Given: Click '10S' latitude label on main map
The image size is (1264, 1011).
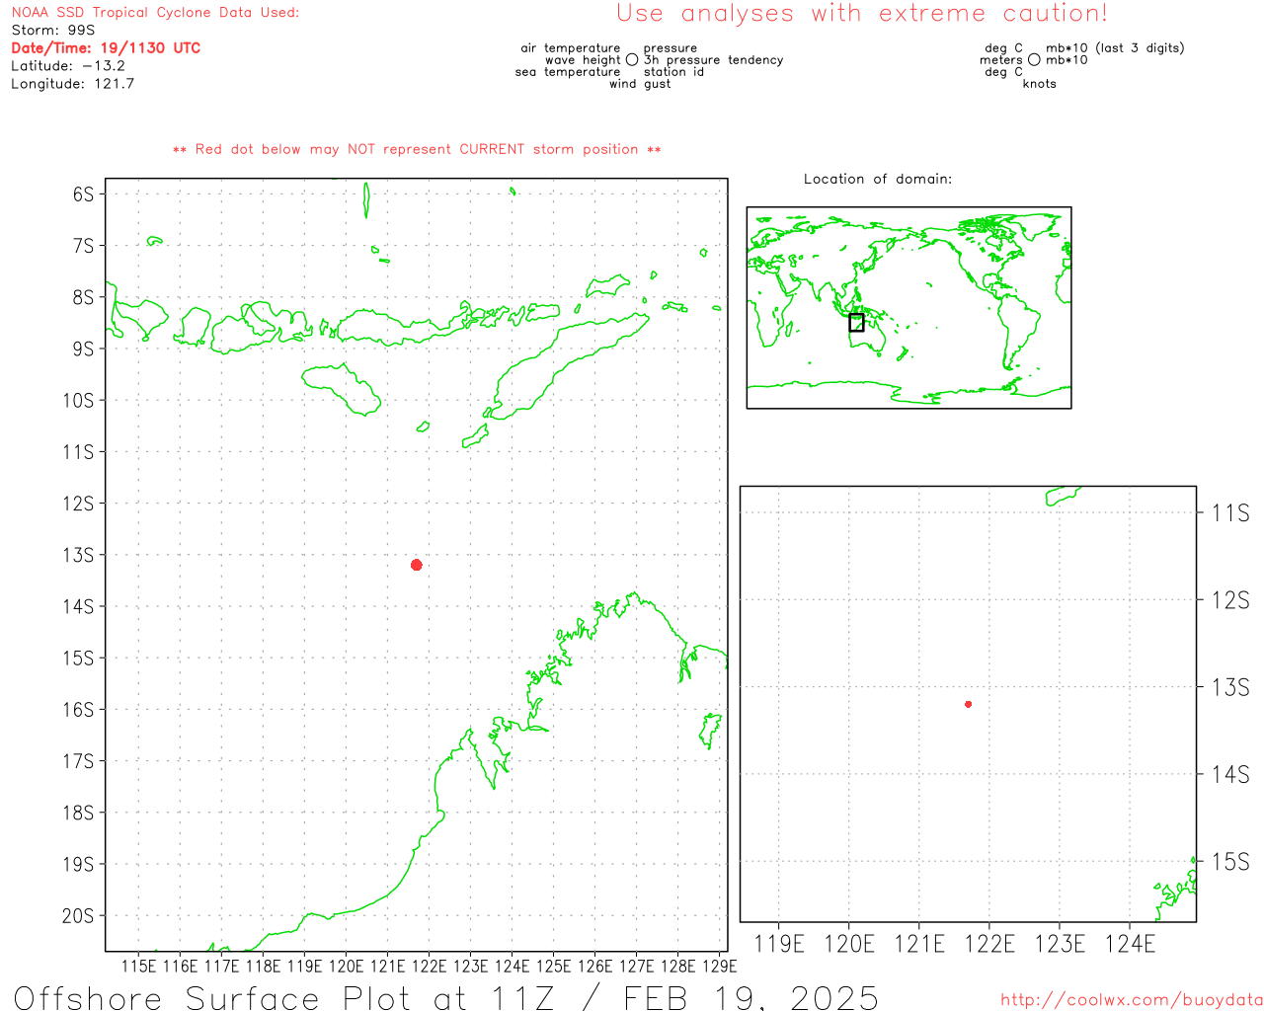Looking at the screenshot, I should pos(78,400).
